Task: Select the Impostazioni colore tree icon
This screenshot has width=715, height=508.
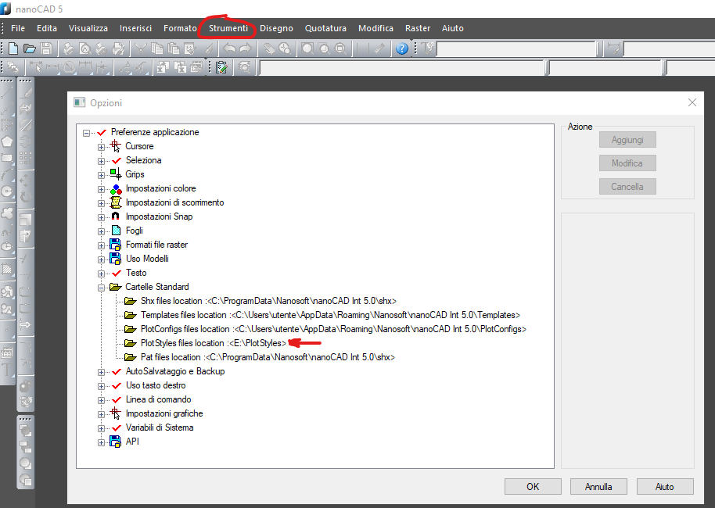Action: click(x=116, y=188)
